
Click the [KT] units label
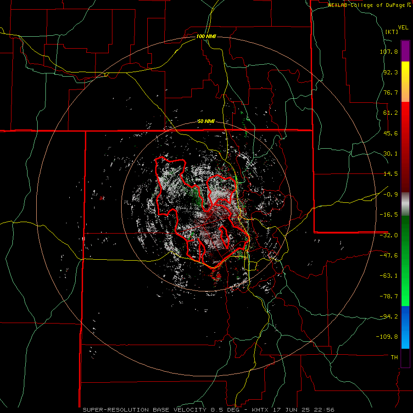tap(392, 32)
